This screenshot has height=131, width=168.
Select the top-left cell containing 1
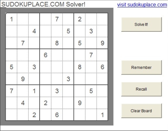coord(11,19)
